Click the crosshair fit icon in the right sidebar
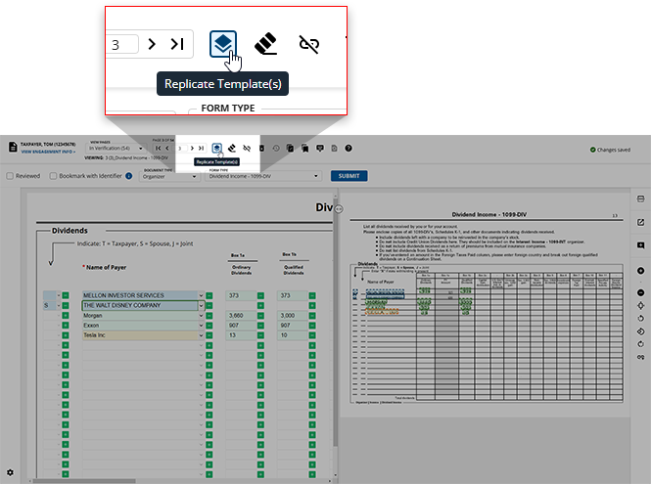Viewport: 651px width, 484px height. coord(640,306)
